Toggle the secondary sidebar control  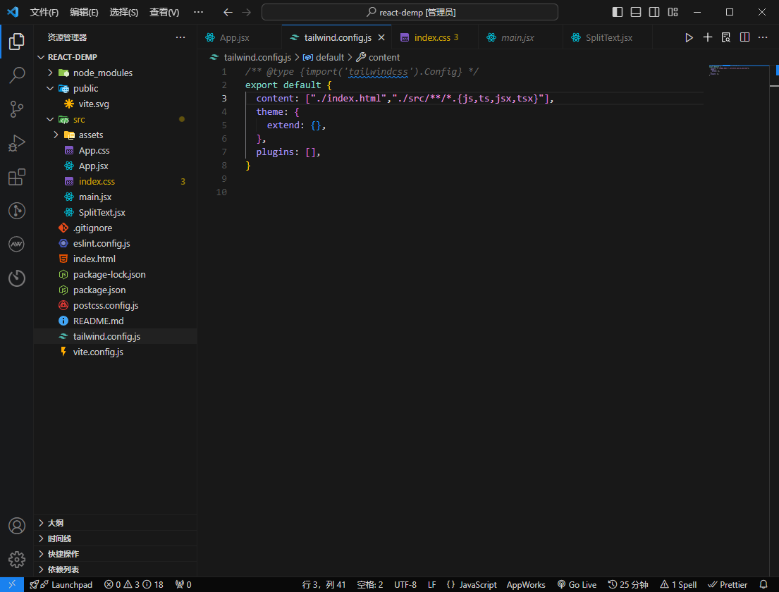click(654, 12)
